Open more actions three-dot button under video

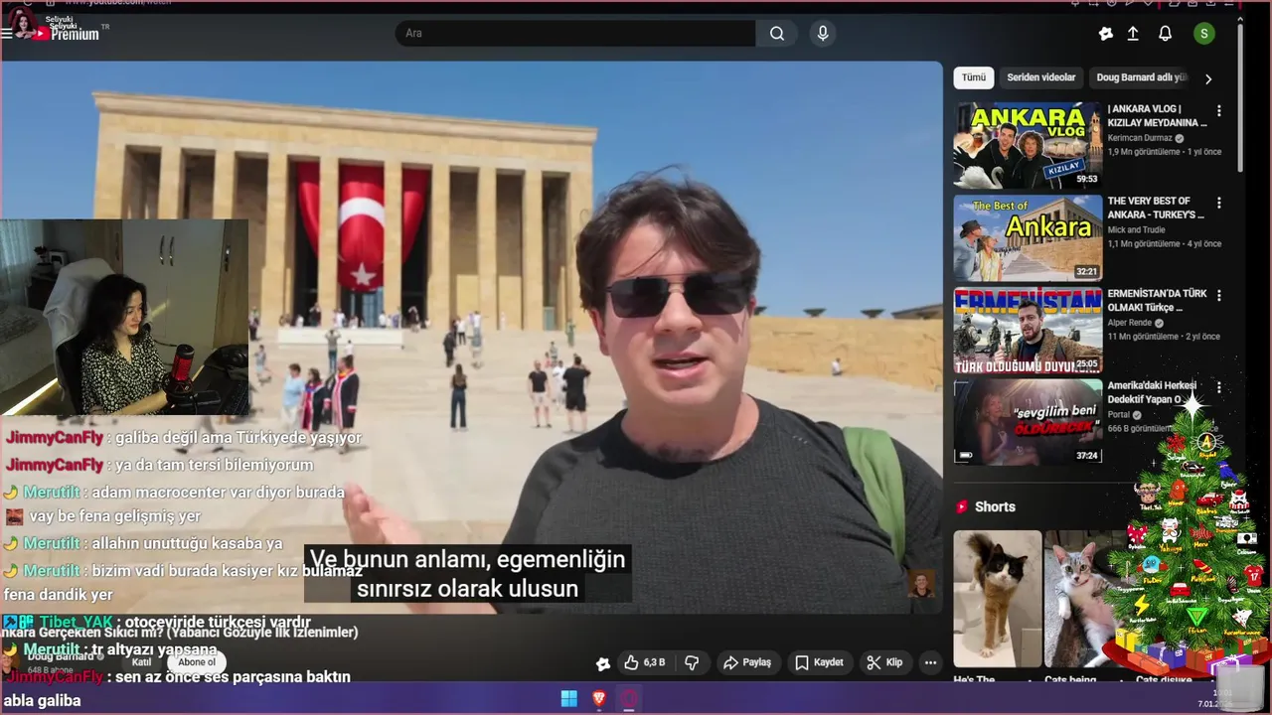point(930,662)
